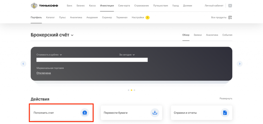Click the right carousel arrow

239,64
